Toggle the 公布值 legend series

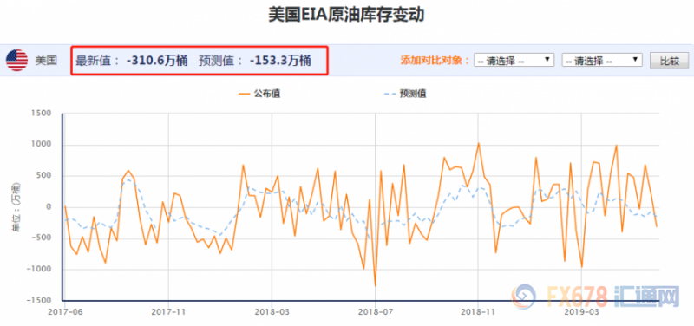tap(259, 94)
